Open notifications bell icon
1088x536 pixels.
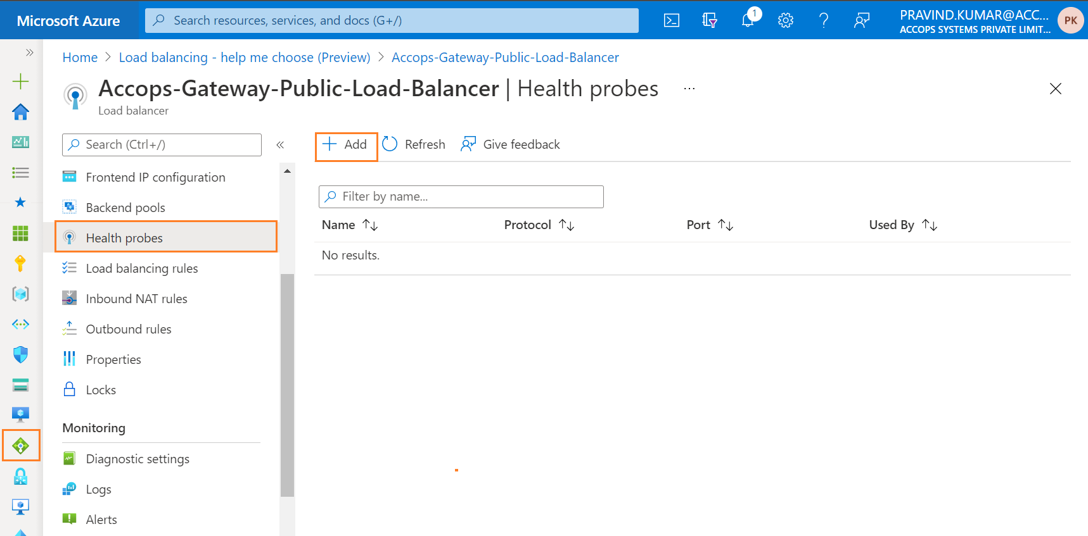coord(748,20)
